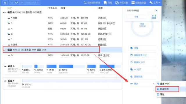Click the execute operations play button
This screenshot has height=104, width=186.
pyautogui.click(x=30, y=3)
